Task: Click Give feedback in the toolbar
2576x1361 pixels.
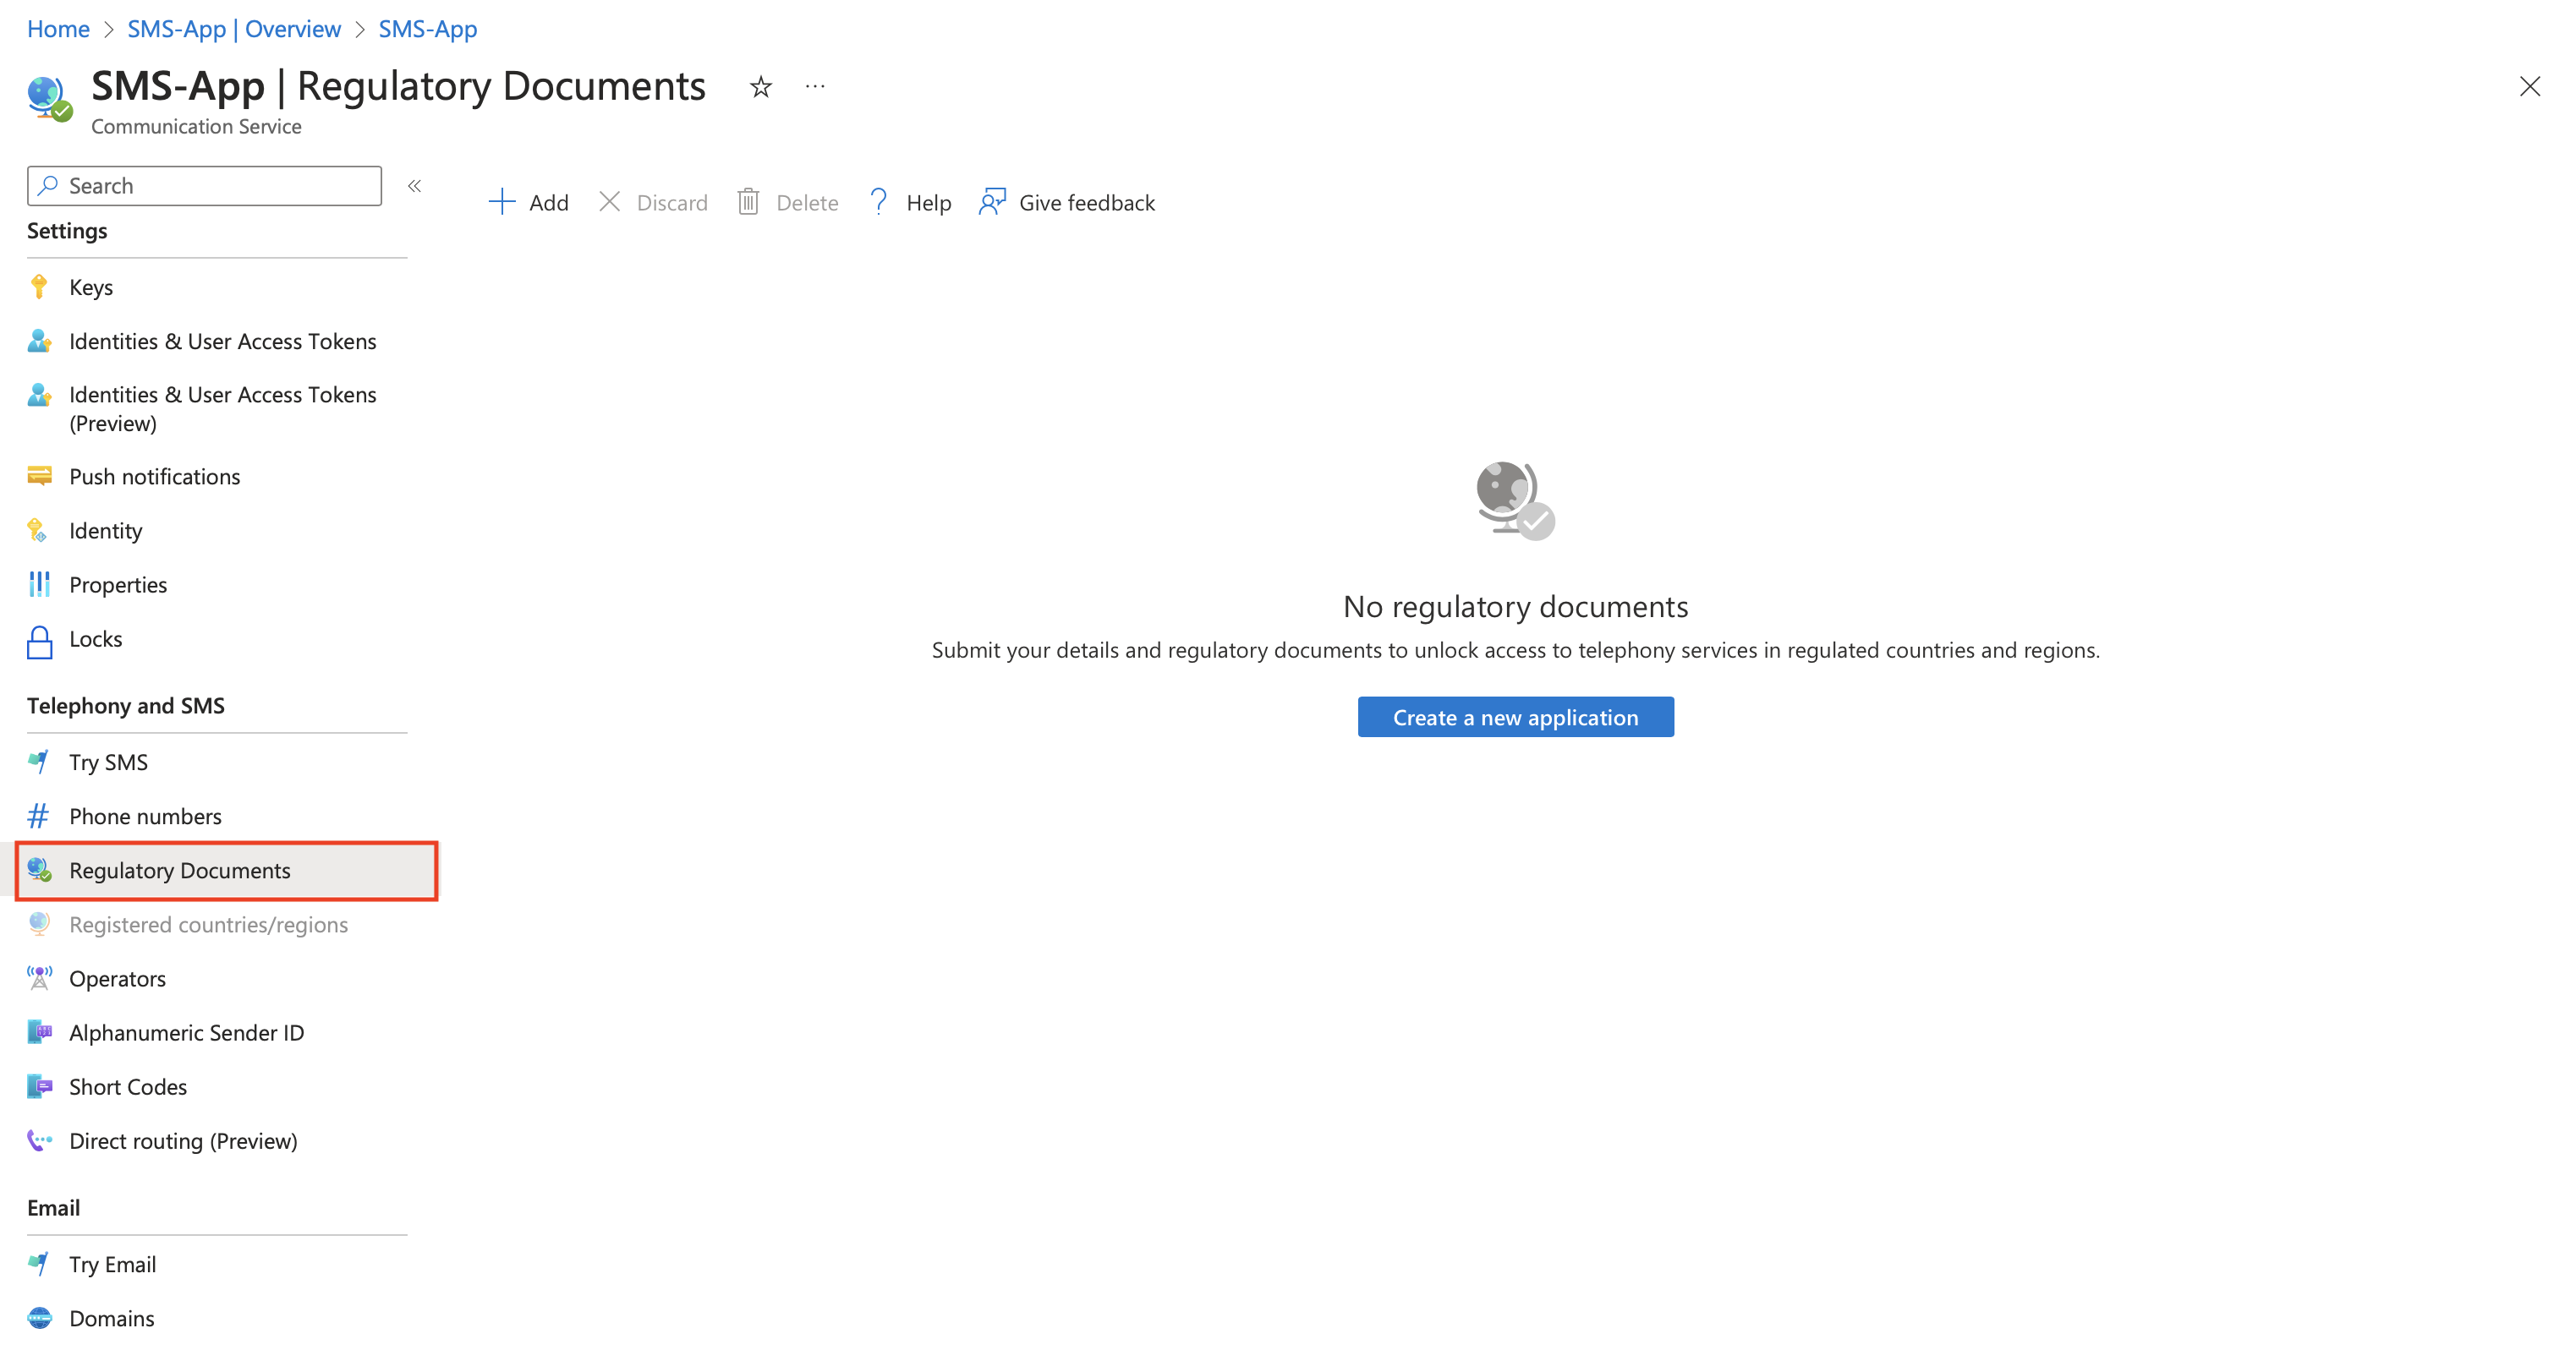Action: (1068, 203)
